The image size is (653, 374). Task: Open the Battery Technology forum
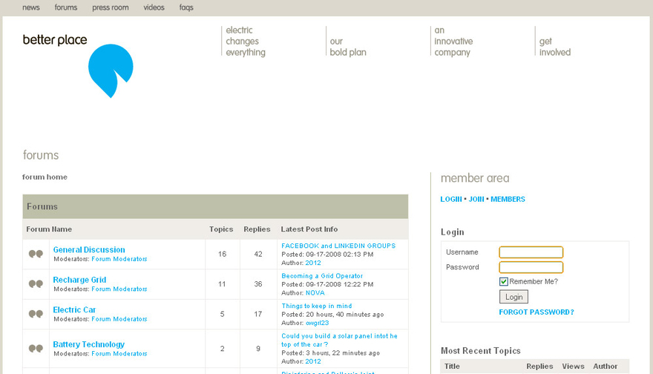click(x=88, y=344)
